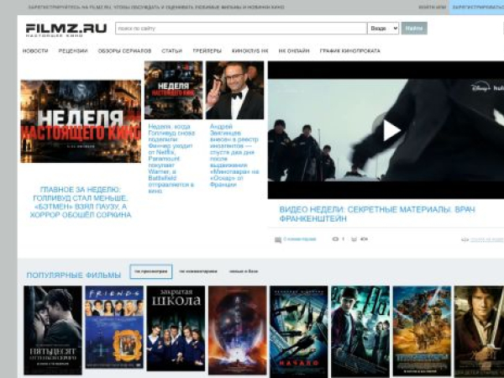Open 'Видео недели: Секретные материалы' title link
504x378 pixels.
point(377,214)
